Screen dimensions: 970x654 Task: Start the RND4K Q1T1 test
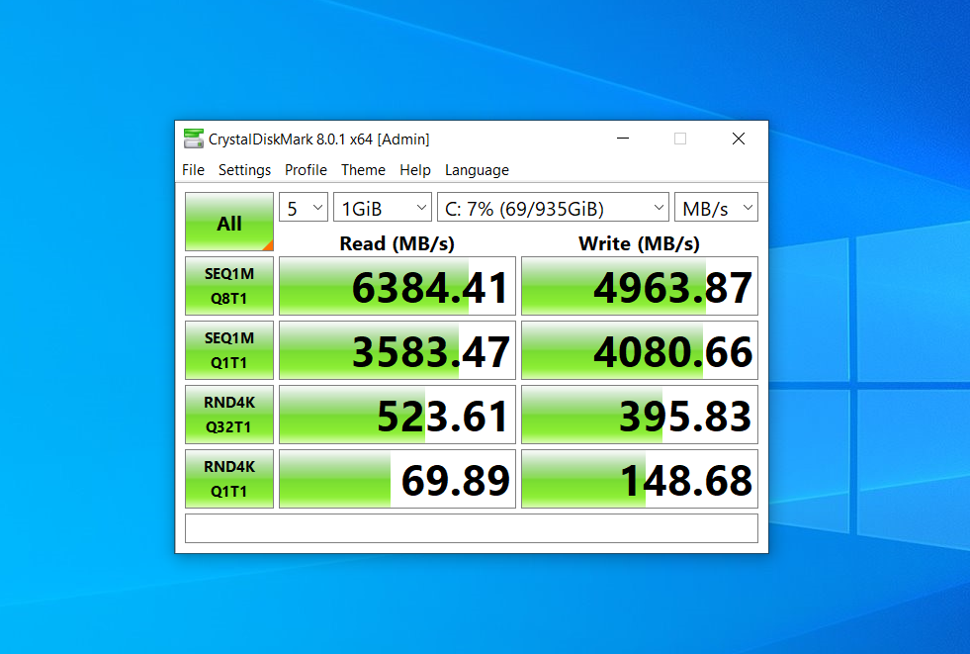[228, 479]
